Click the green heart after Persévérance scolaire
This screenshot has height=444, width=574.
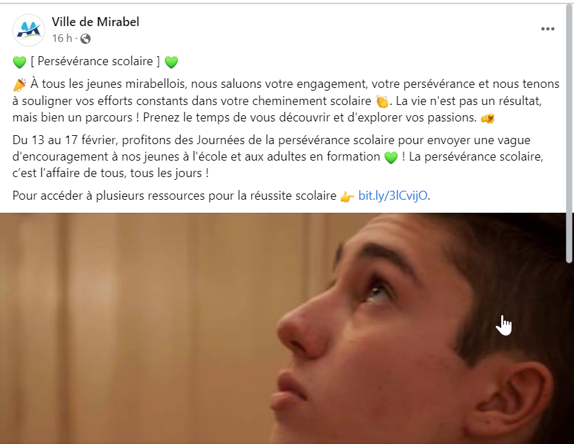tap(171, 62)
